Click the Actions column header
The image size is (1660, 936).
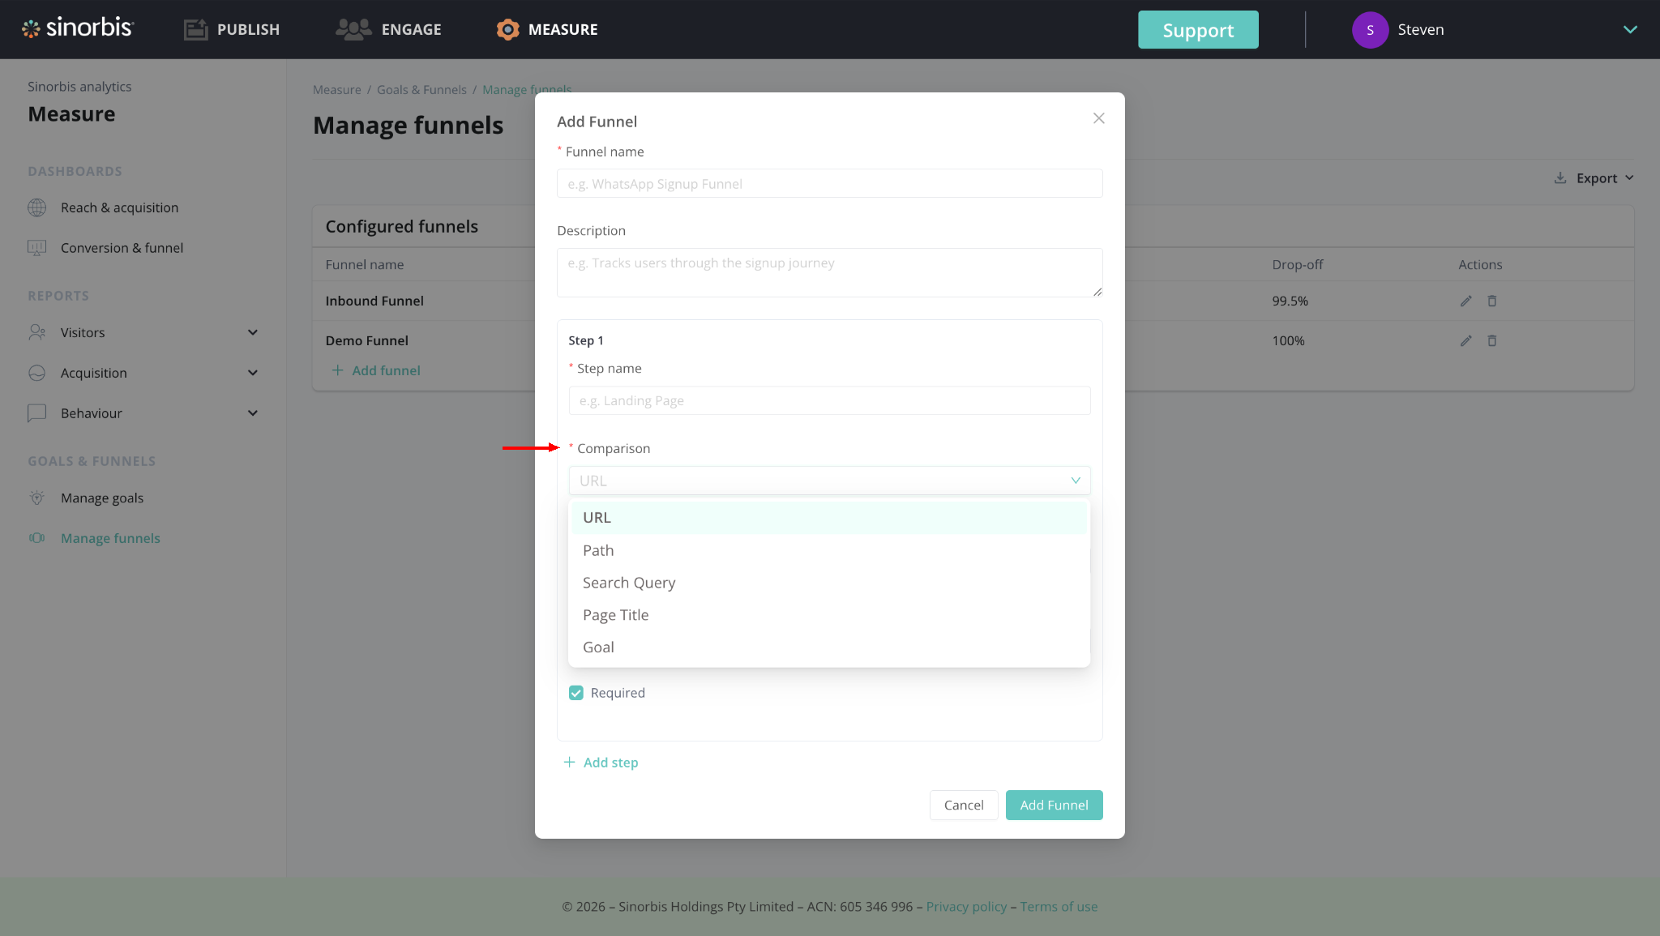point(1480,264)
